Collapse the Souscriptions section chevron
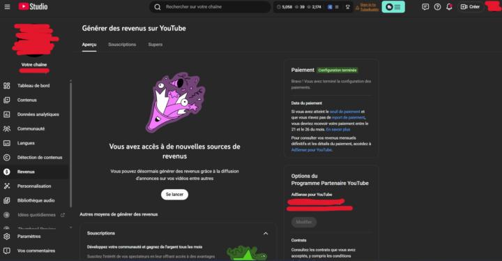 [x=266, y=233]
